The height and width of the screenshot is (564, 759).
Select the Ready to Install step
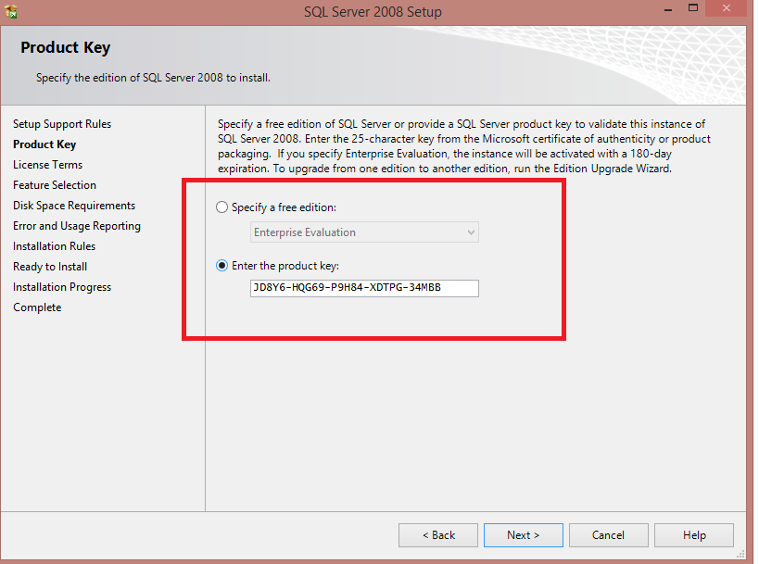[50, 267]
